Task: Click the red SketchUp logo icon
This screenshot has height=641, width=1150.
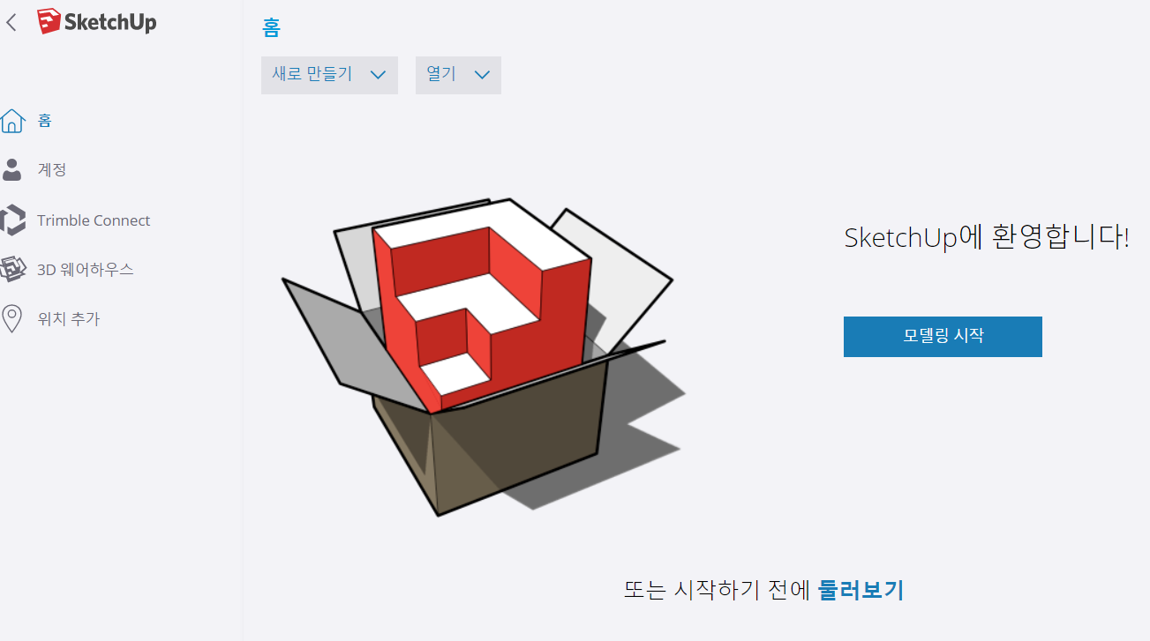Action: (49, 21)
